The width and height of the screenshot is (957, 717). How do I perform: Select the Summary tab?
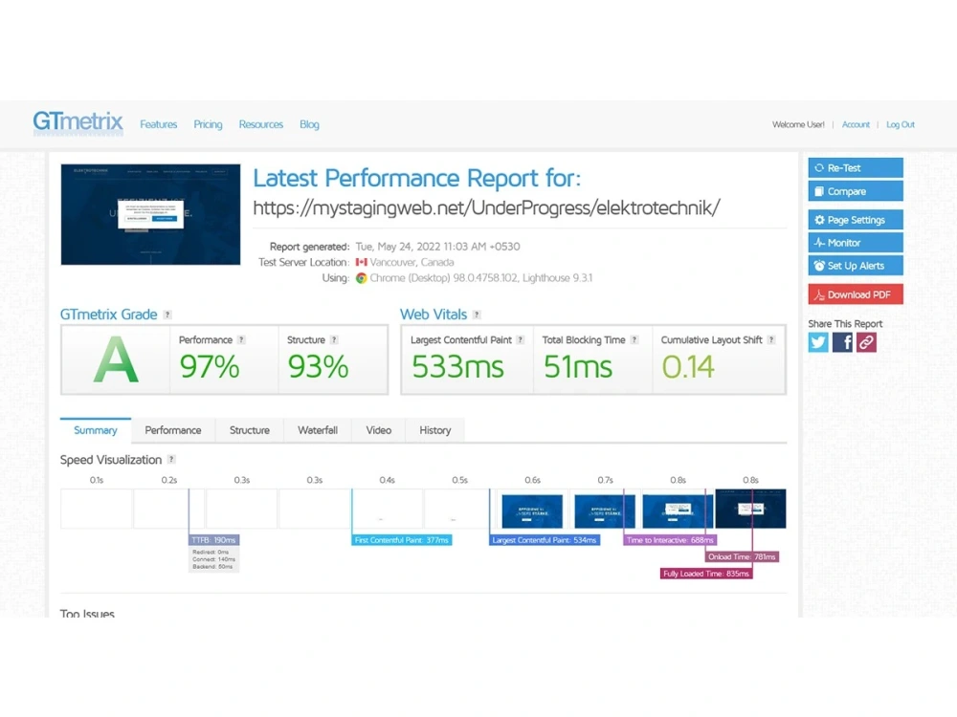tap(95, 430)
